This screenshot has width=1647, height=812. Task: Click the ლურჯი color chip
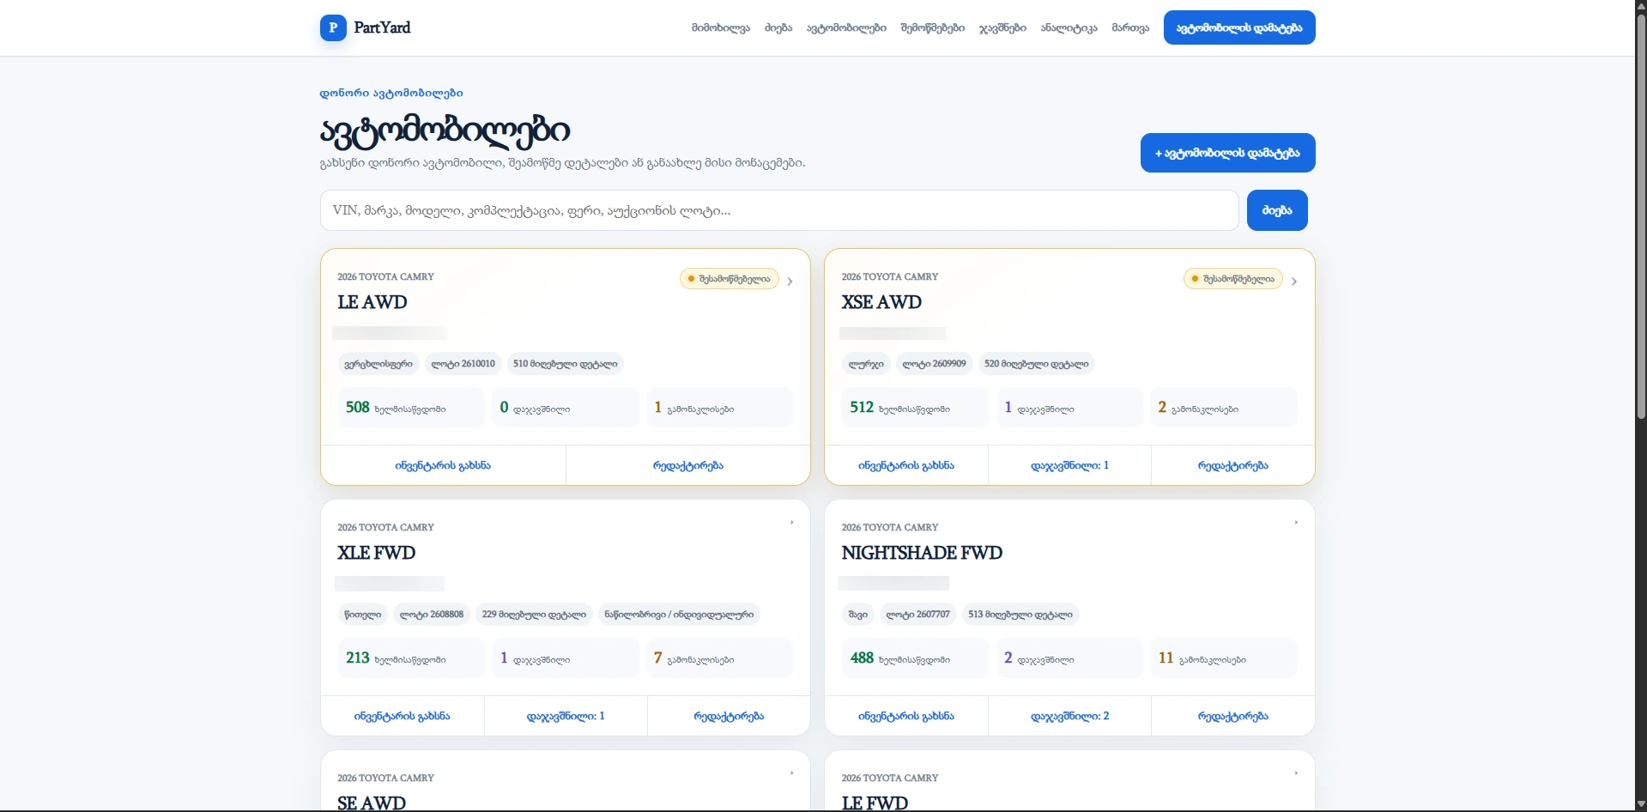coord(866,364)
